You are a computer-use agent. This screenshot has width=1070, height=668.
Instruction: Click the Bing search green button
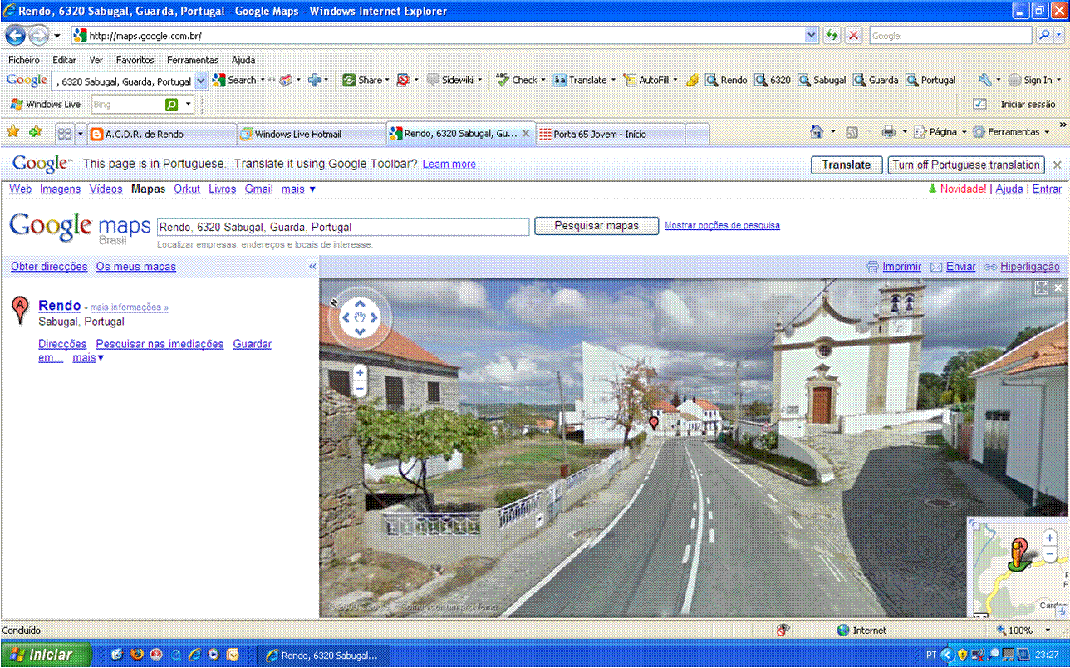(171, 105)
